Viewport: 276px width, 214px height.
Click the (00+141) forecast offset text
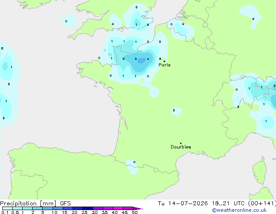[262, 204]
